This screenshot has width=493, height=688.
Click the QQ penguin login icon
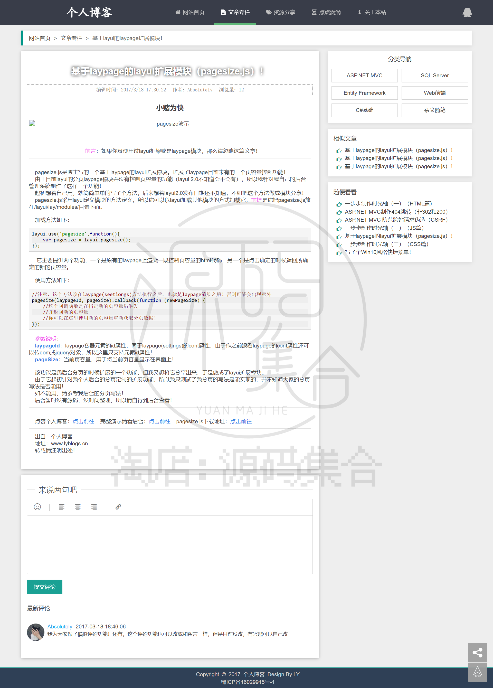(467, 12)
